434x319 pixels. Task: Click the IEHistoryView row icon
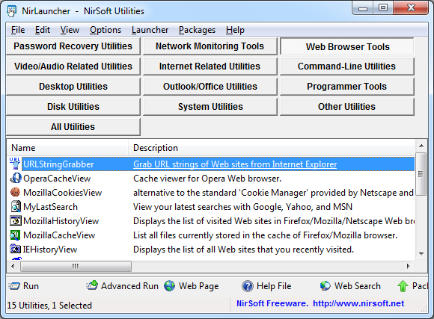tap(16, 250)
